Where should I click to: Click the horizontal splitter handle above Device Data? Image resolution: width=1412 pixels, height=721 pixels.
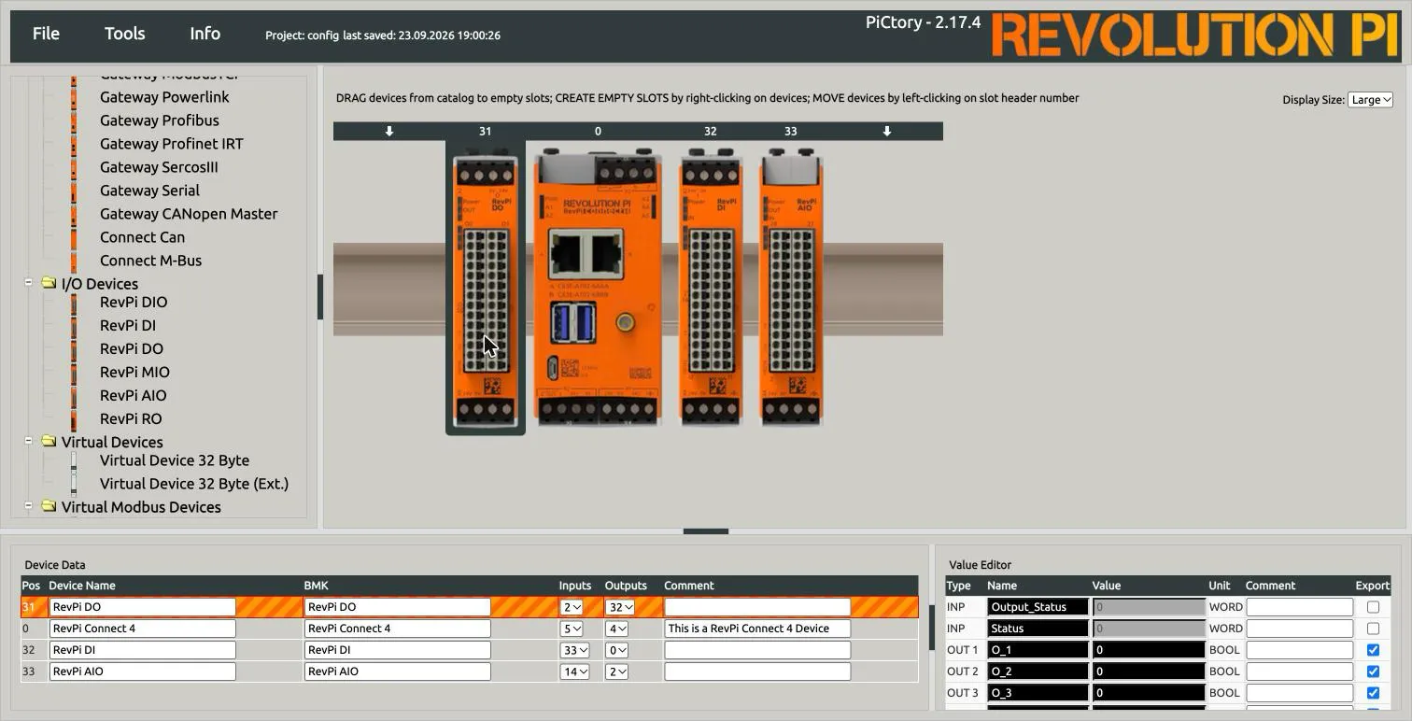tap(706, 531)
